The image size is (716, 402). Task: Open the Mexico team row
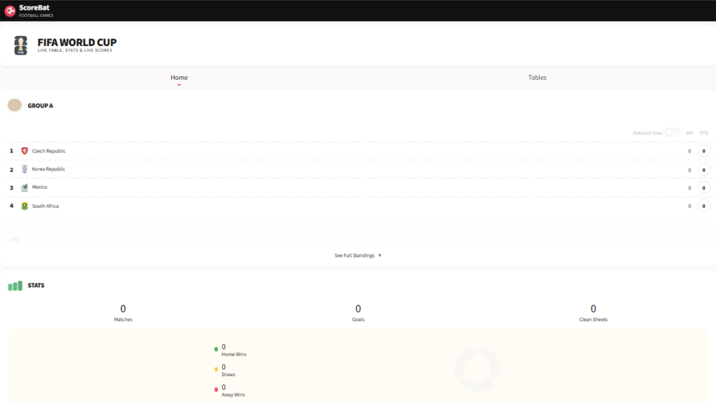[358, 188]
